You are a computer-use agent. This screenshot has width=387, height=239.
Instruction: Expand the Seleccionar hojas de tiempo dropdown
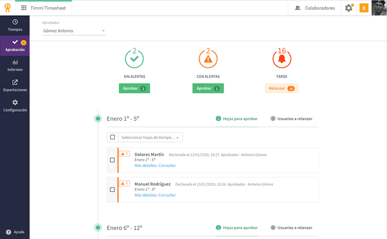tap(151, 138)
